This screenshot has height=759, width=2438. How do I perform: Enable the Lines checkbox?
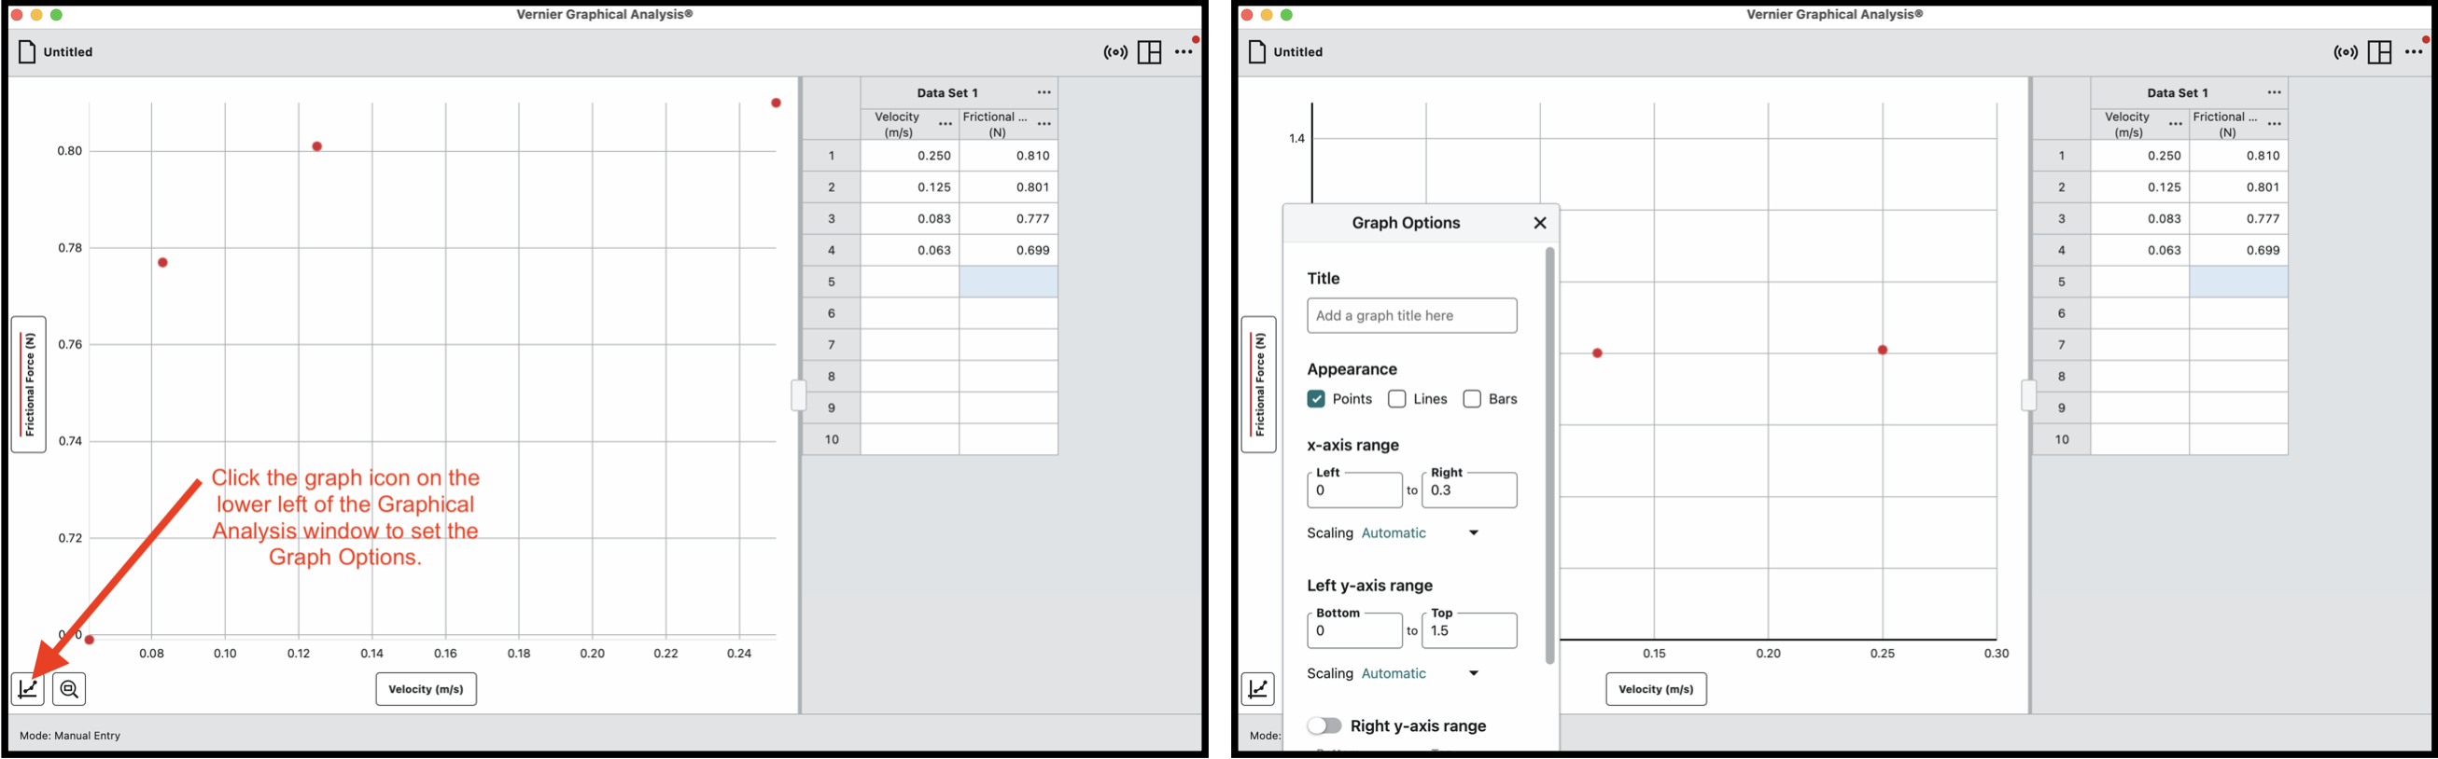1397,399
